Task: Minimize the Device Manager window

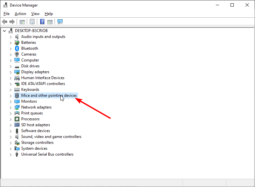Action: pos(217,5)
